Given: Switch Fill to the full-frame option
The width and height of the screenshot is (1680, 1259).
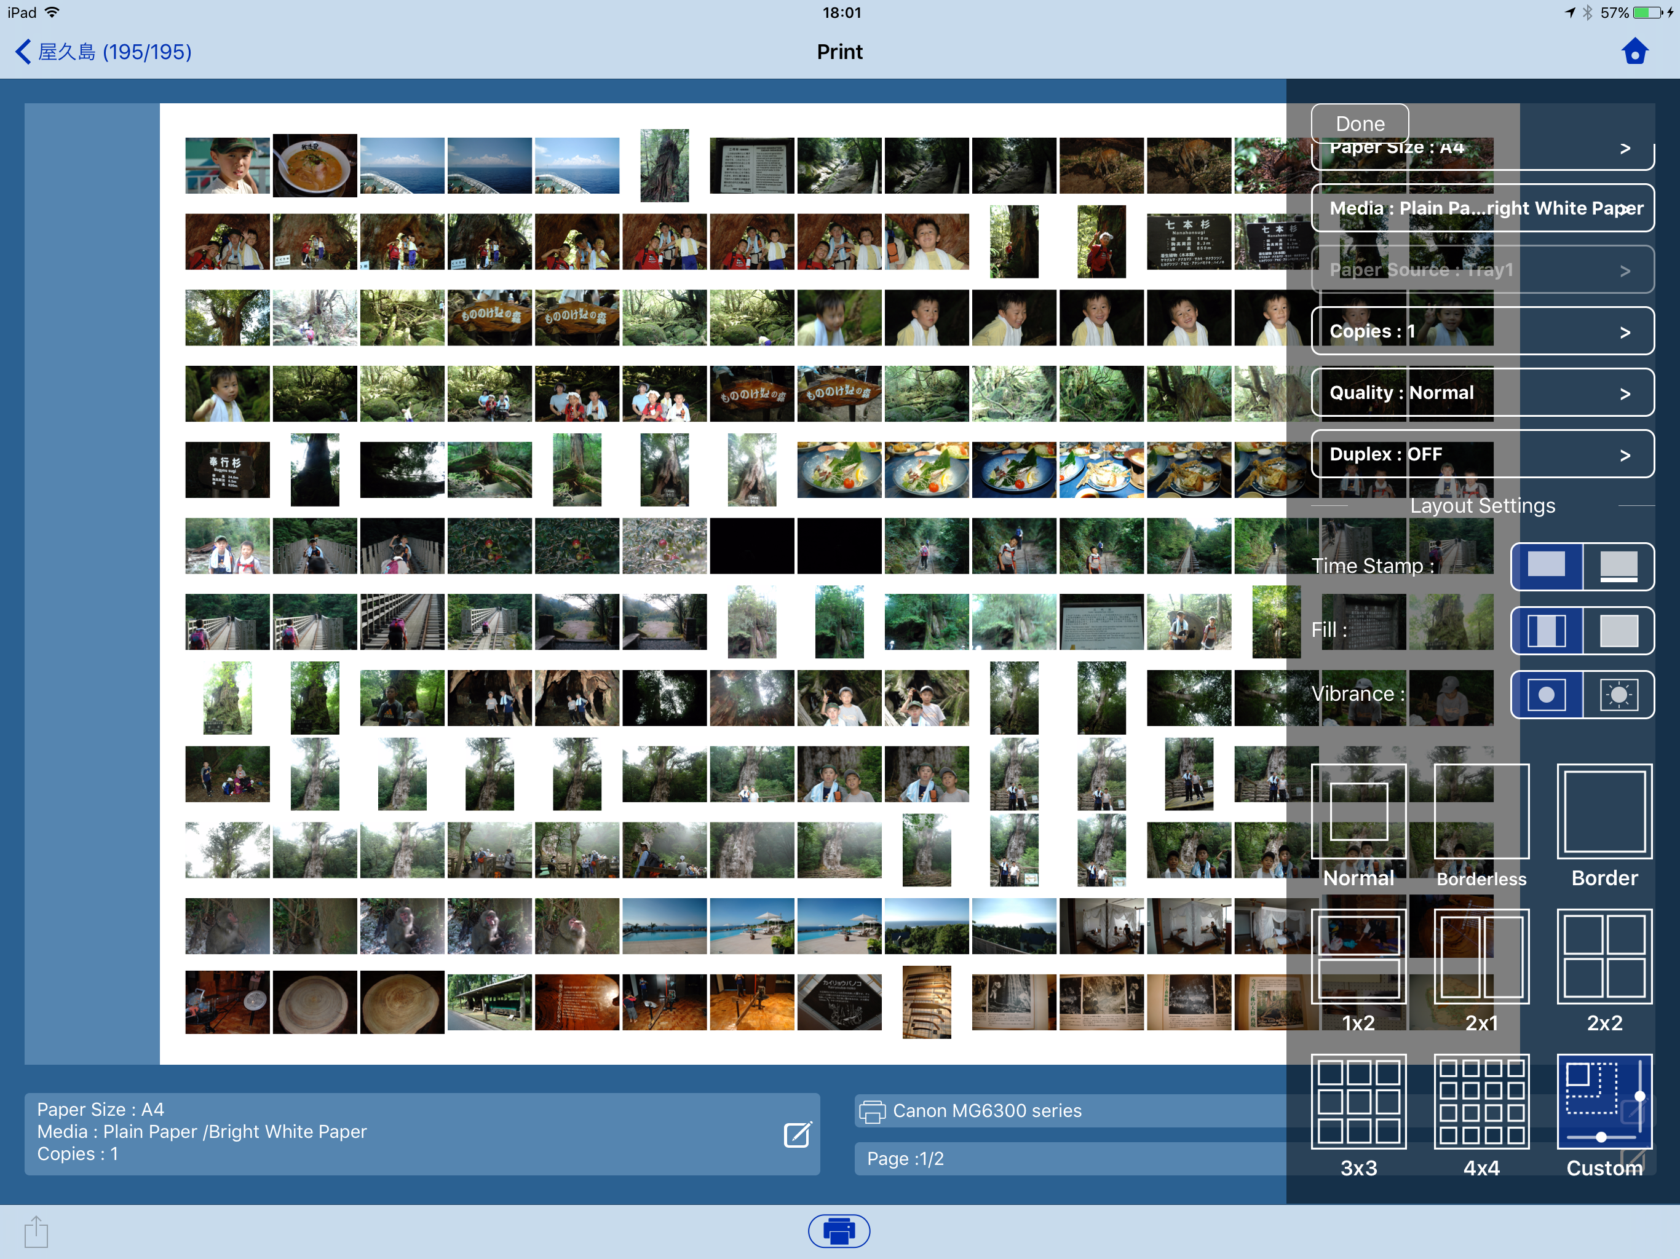Looking at the screenshot, I should (1619, 630).
